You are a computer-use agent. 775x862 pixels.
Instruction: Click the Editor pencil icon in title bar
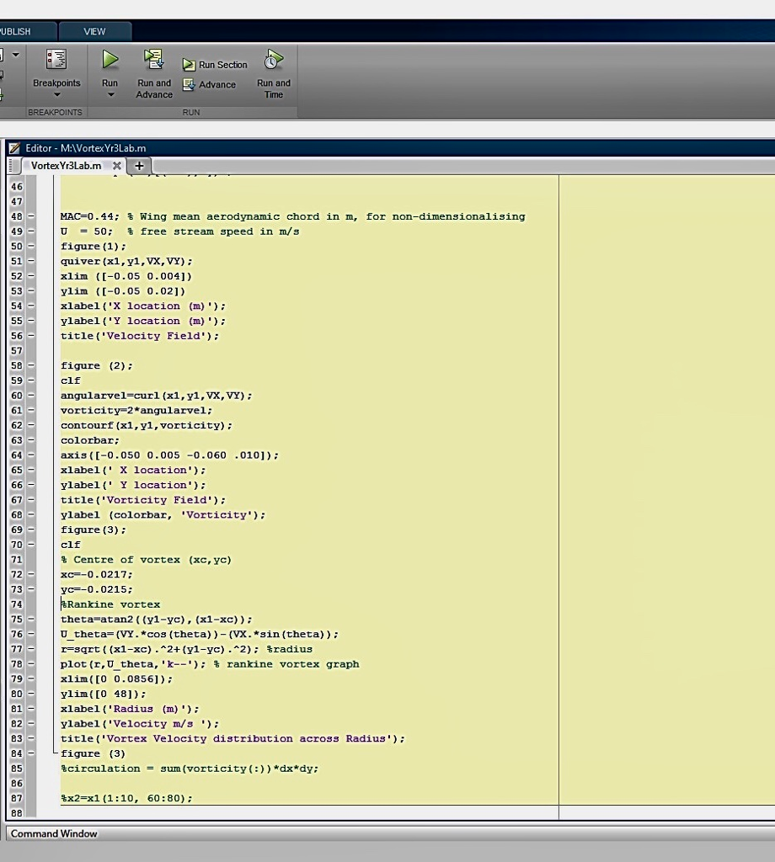14,148
